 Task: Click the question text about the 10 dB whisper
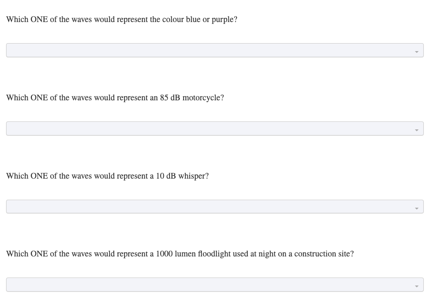coord(107,176)
